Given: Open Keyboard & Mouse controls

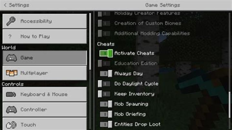Looking at the screenshot, I should pos(45,94).
